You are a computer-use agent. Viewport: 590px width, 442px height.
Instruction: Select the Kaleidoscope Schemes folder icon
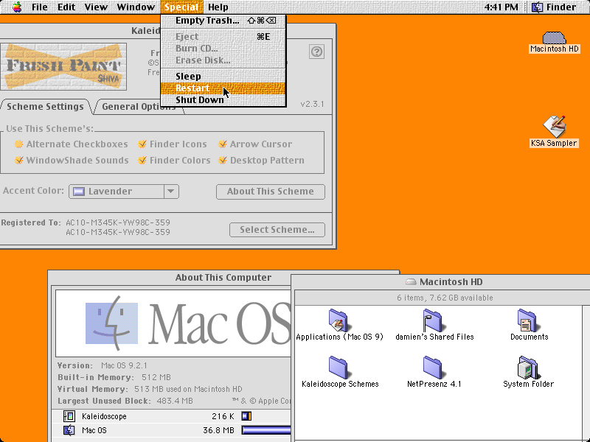[x=339, y=367]
